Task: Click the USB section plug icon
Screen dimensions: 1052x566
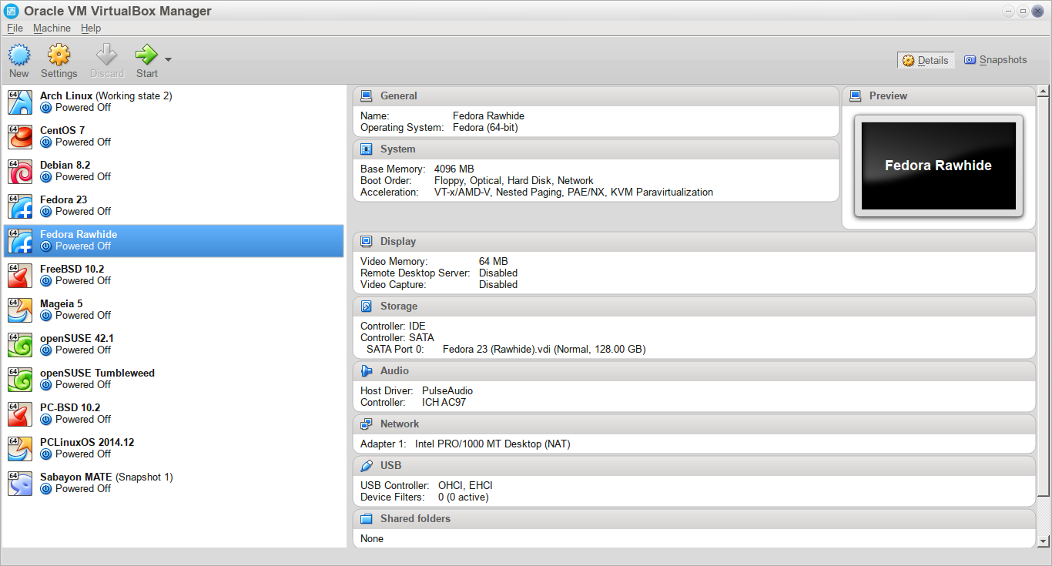Action: (x=367, y=466)
